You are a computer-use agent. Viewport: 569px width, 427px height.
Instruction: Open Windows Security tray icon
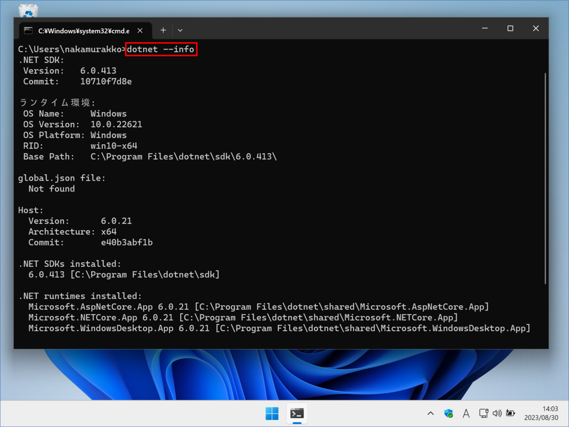(x=448, y=414)
